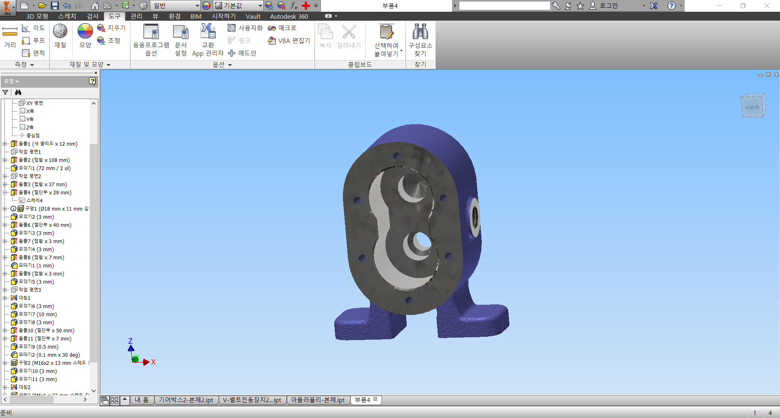Expand the 대칭1 mirror node
This screenshot has height=418, width=780.
pos(4,298)
